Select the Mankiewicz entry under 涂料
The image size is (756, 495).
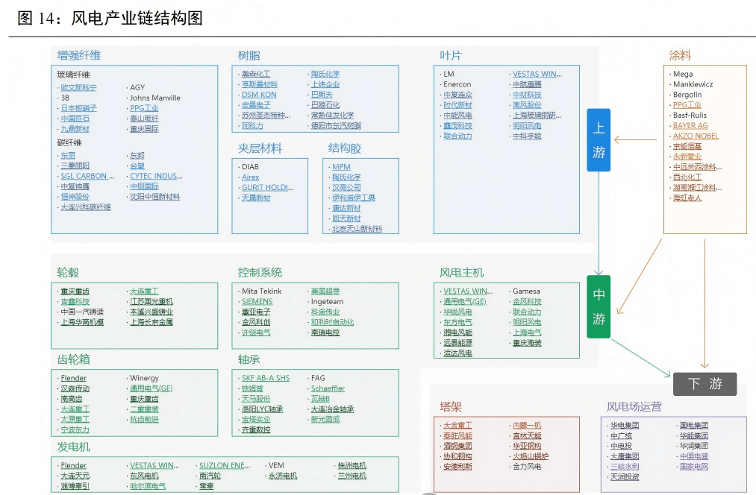click(693, 83)
